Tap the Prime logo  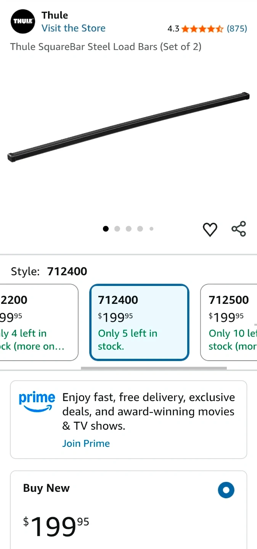37,402
